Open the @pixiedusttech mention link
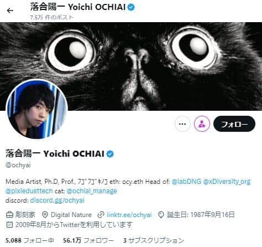The height and width of the screenshot is (247, 262). coord(29,191)
